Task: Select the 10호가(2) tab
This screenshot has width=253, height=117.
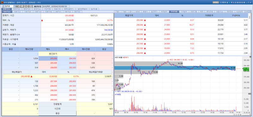Action: [17, 12]
